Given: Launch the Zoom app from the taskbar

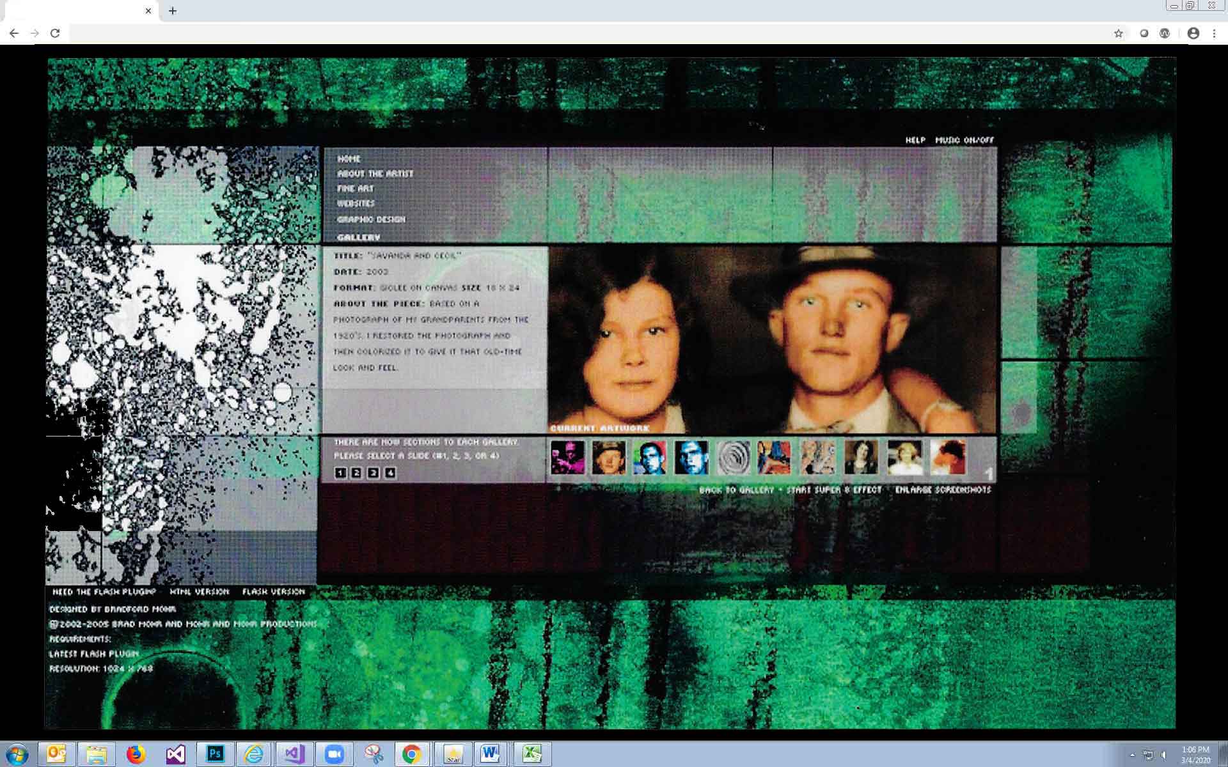Looking at the screenshot, I should tap(334, 754).
